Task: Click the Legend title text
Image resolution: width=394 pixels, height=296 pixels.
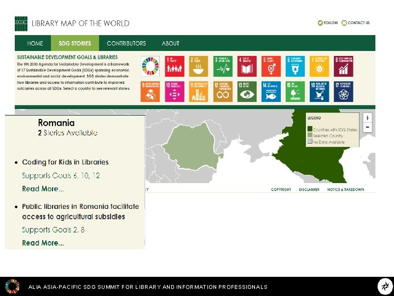Action: point(314,118)
